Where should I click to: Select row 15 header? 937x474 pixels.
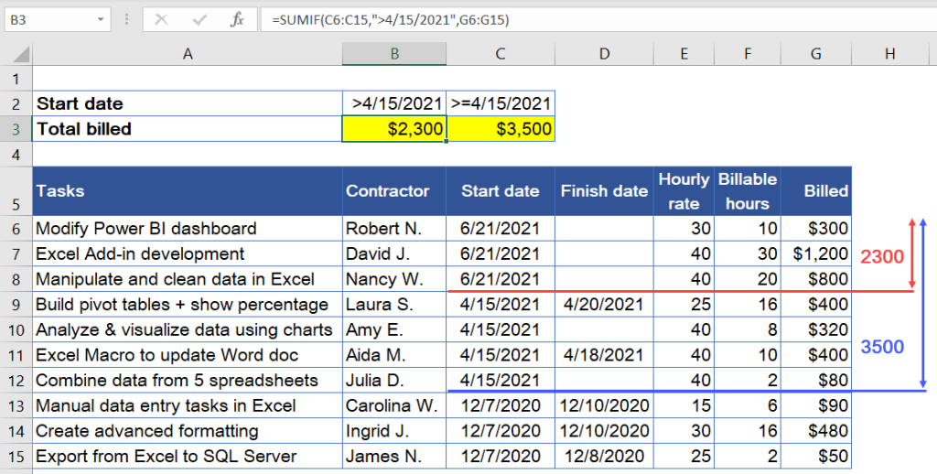[x=16, y=456]
